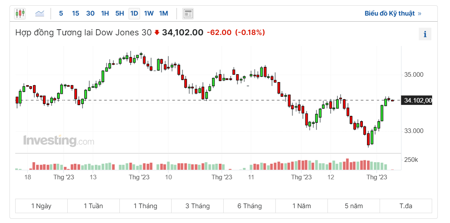Screen dimensions: 450x223
Task: Select the 1D daily interval
Action: point(134,14)
